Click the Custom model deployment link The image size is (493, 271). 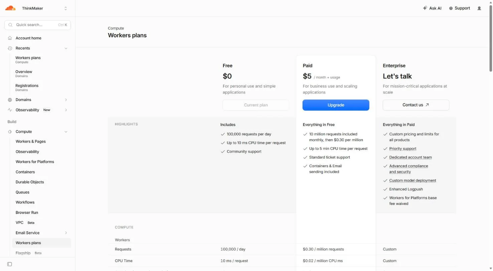[x=413, y=181]
